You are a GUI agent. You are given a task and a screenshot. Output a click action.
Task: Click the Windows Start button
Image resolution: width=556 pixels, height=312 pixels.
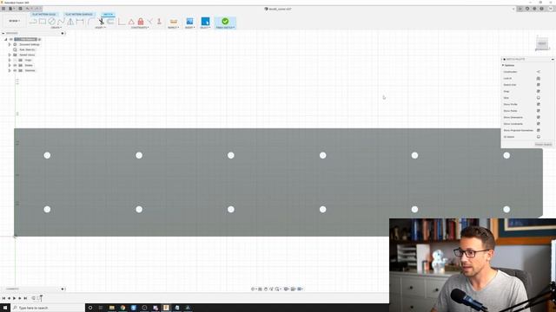(5, 308)
